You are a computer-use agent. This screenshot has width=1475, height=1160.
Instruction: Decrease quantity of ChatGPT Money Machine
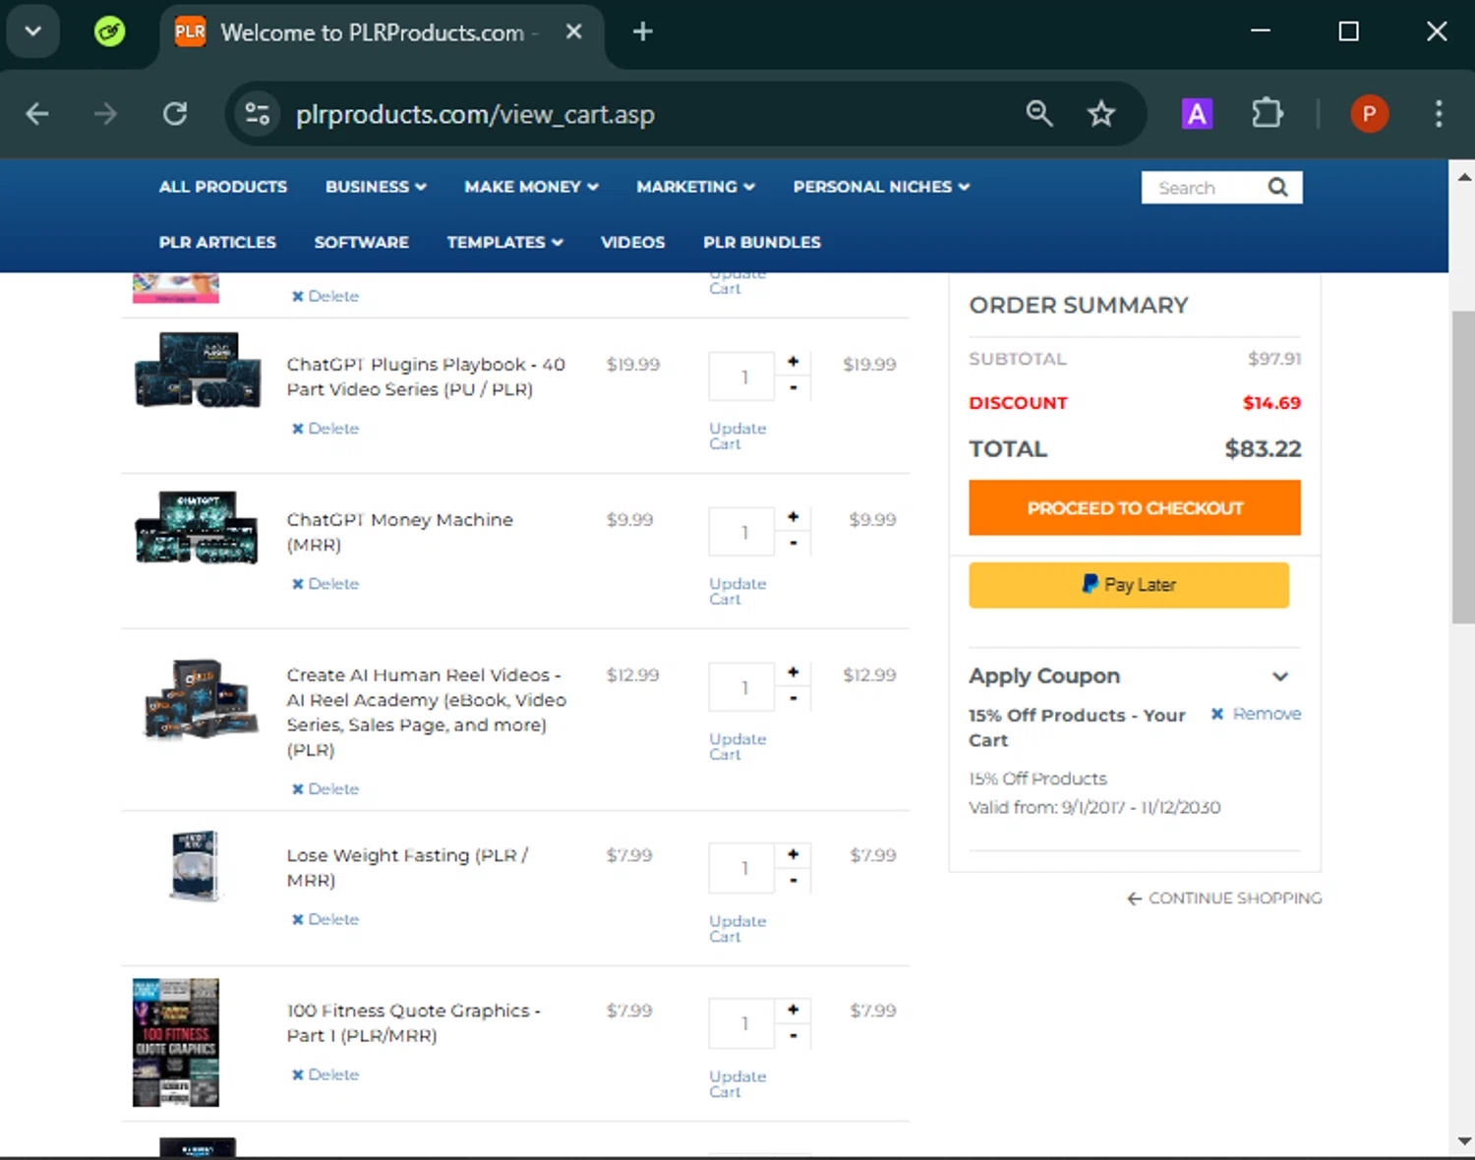pos(794,544)
